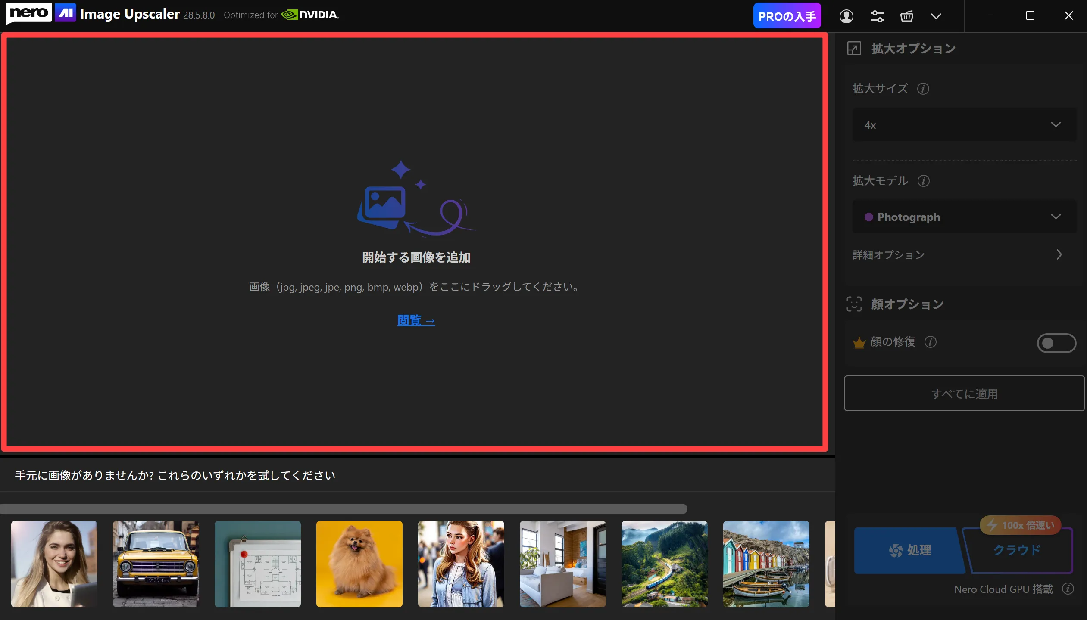Click the 拡大サイズ info icon
The image size is (1087, 620).
[x=923, y=89]
